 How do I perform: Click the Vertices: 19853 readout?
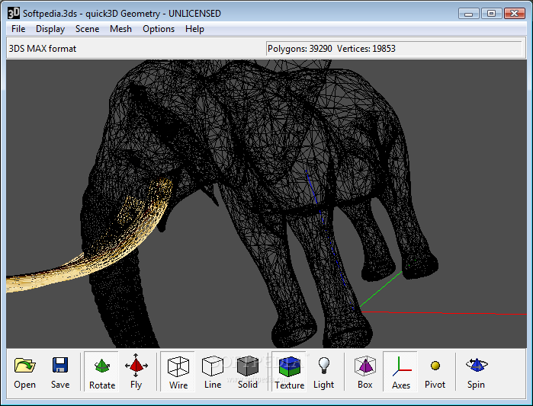(367, 49)
